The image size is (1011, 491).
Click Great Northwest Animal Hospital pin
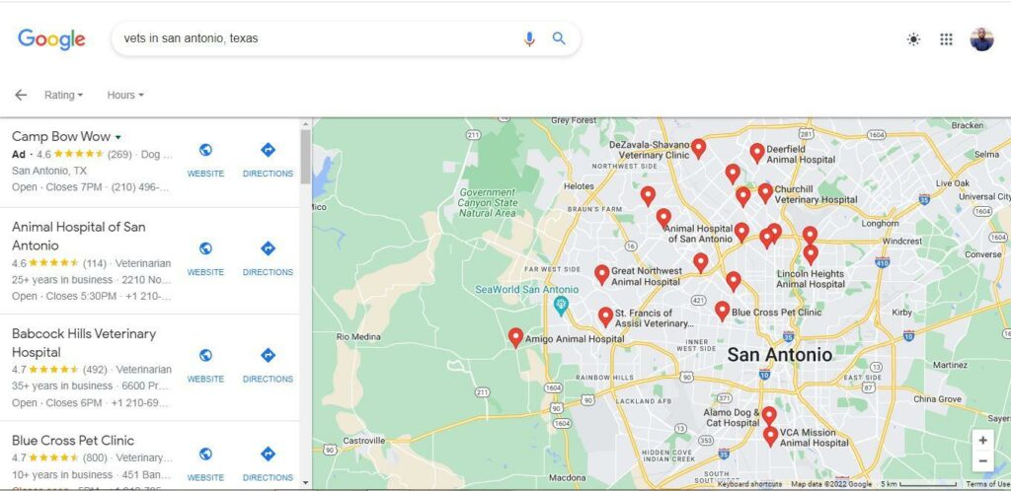(601, 274)
